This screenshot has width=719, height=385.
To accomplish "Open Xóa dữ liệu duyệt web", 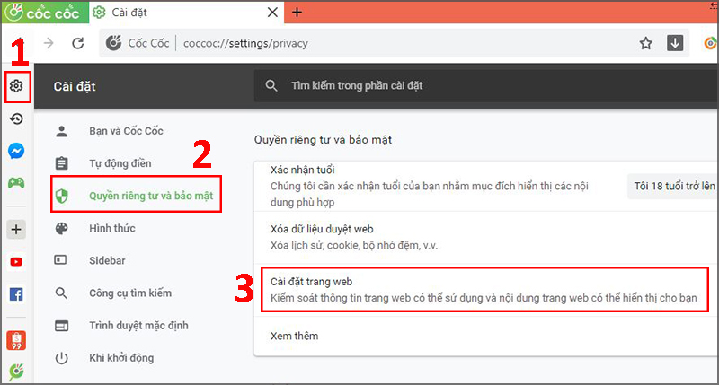I will click(x=486, y=237).
